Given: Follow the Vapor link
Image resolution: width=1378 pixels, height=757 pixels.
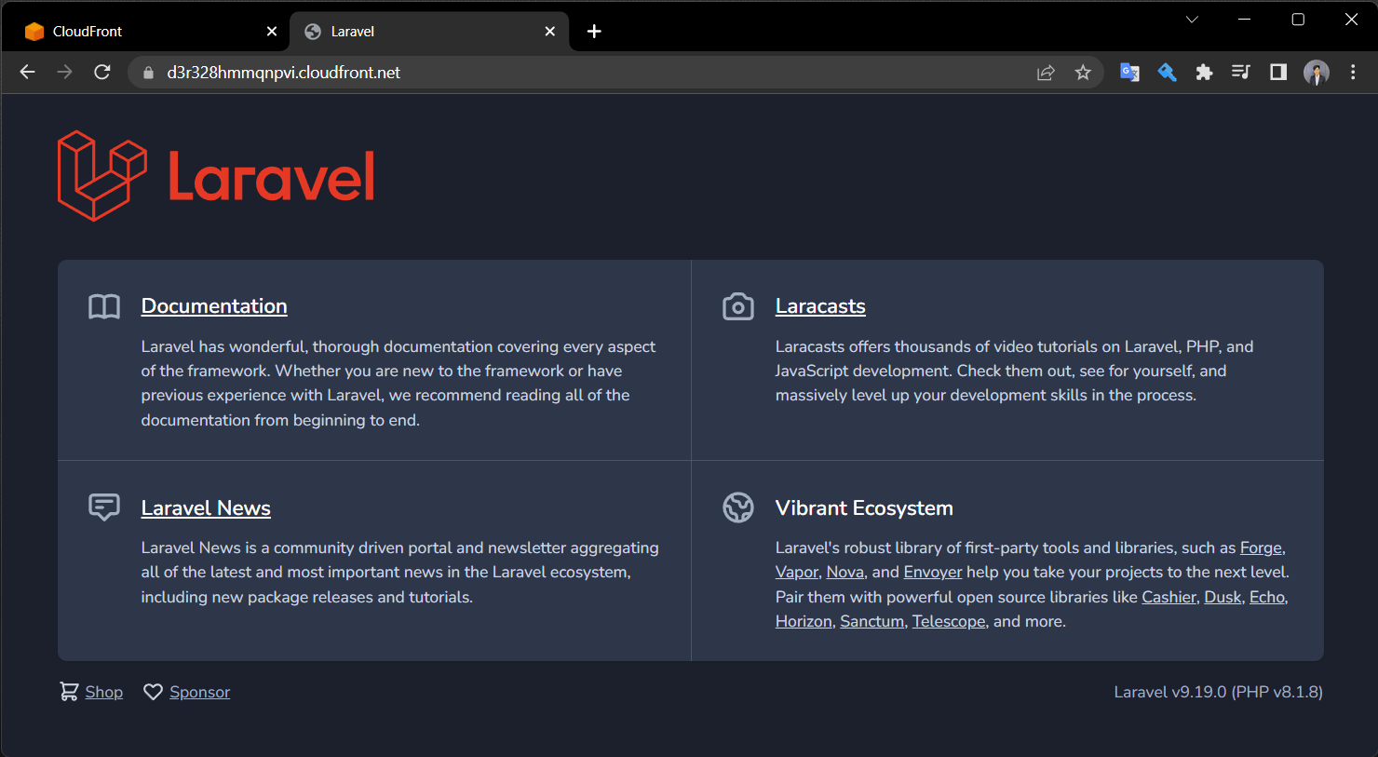Looking at the screenshot, I should click(x=797, y=572).
